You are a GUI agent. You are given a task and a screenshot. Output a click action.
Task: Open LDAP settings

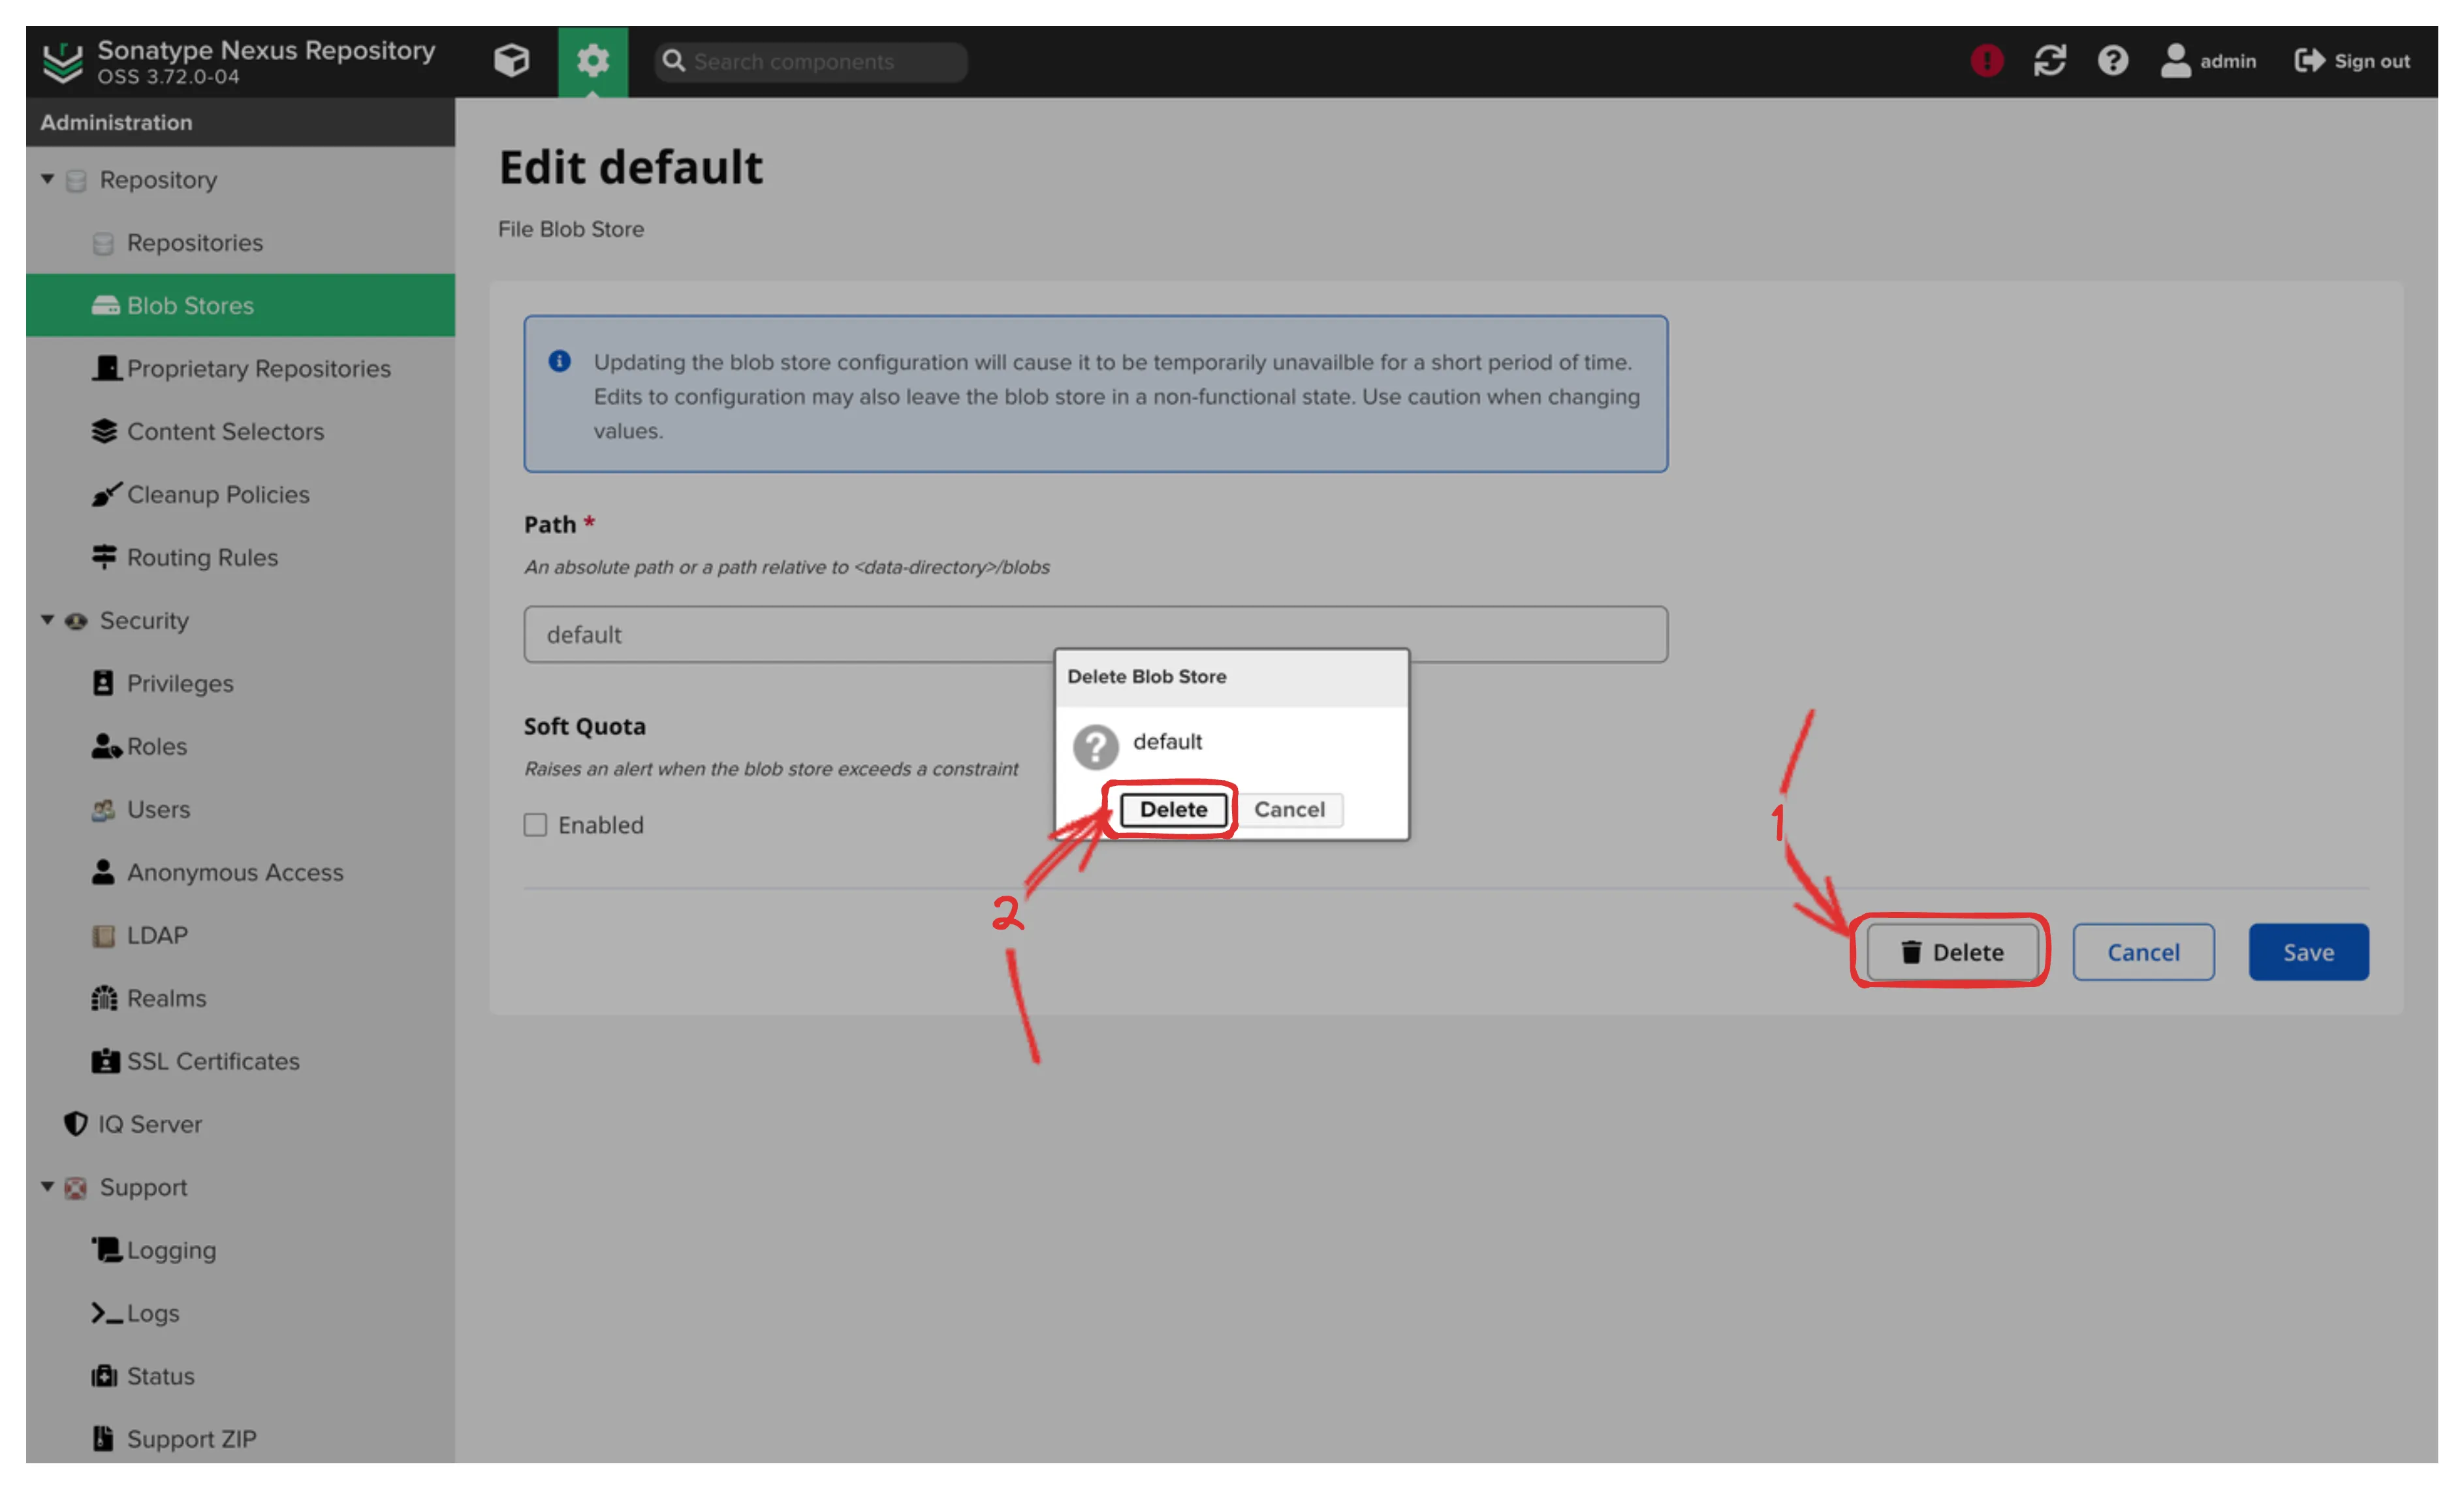click(157, 935)
